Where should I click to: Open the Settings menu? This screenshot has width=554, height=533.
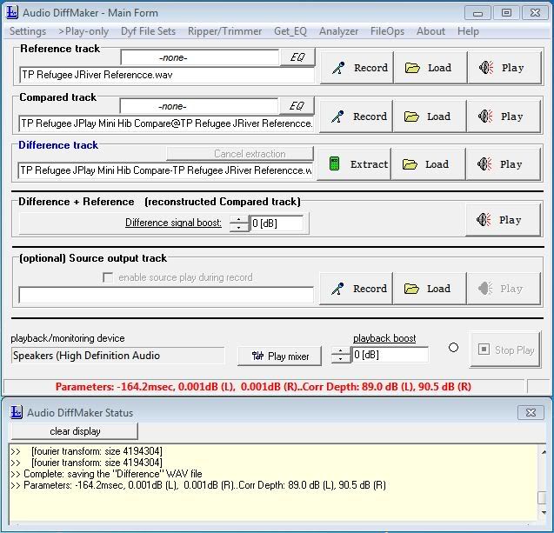28,31
